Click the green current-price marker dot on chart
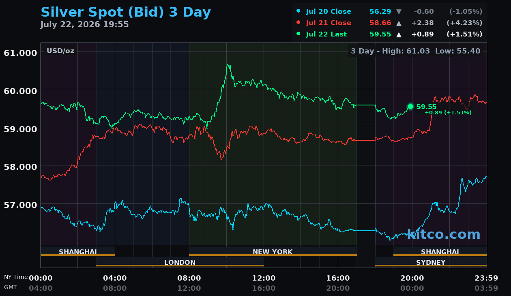Viewport: 511px width, 296px height. (x=410, y=107)
